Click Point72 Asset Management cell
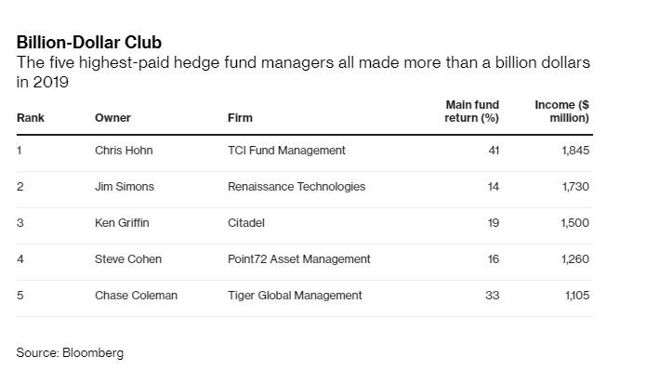The image size is (646, 370). click(x=299, y=259)
